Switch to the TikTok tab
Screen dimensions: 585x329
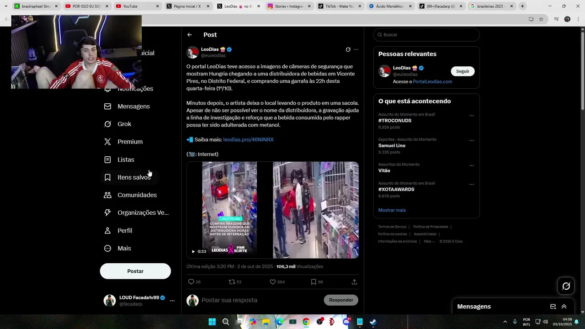339,6
